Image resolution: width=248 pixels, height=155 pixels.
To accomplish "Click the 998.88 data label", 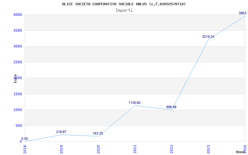I will (171, 107).
